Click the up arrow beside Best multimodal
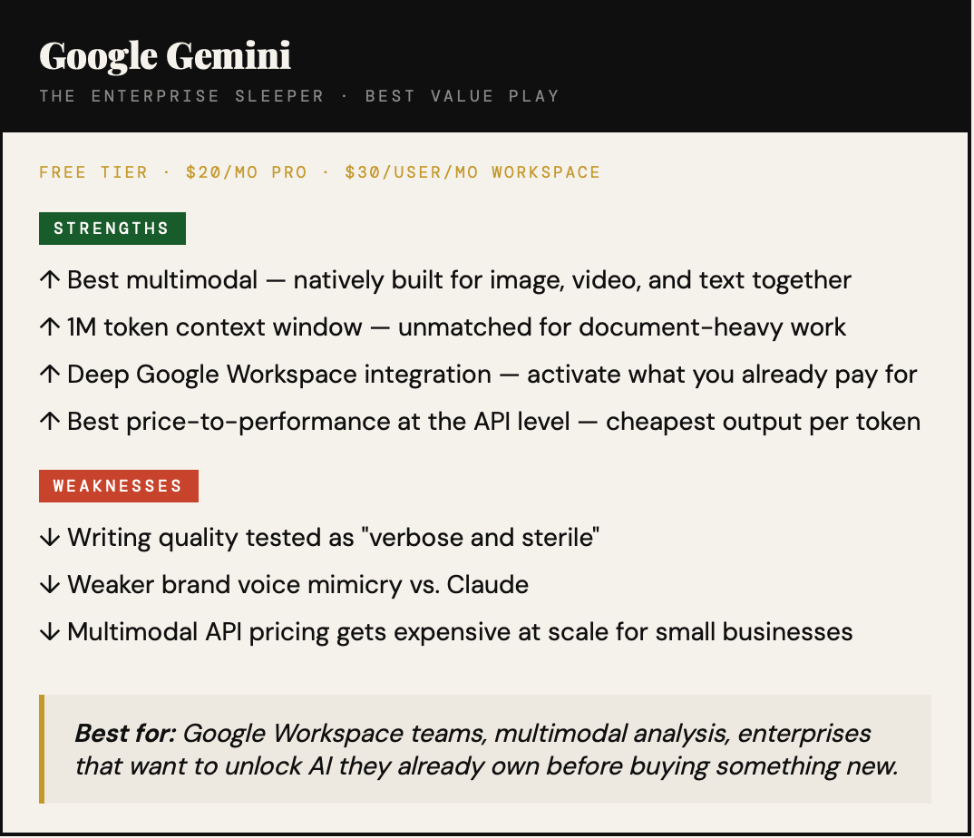The height and width of the screenshot is (838, 974). click(50, 279)
